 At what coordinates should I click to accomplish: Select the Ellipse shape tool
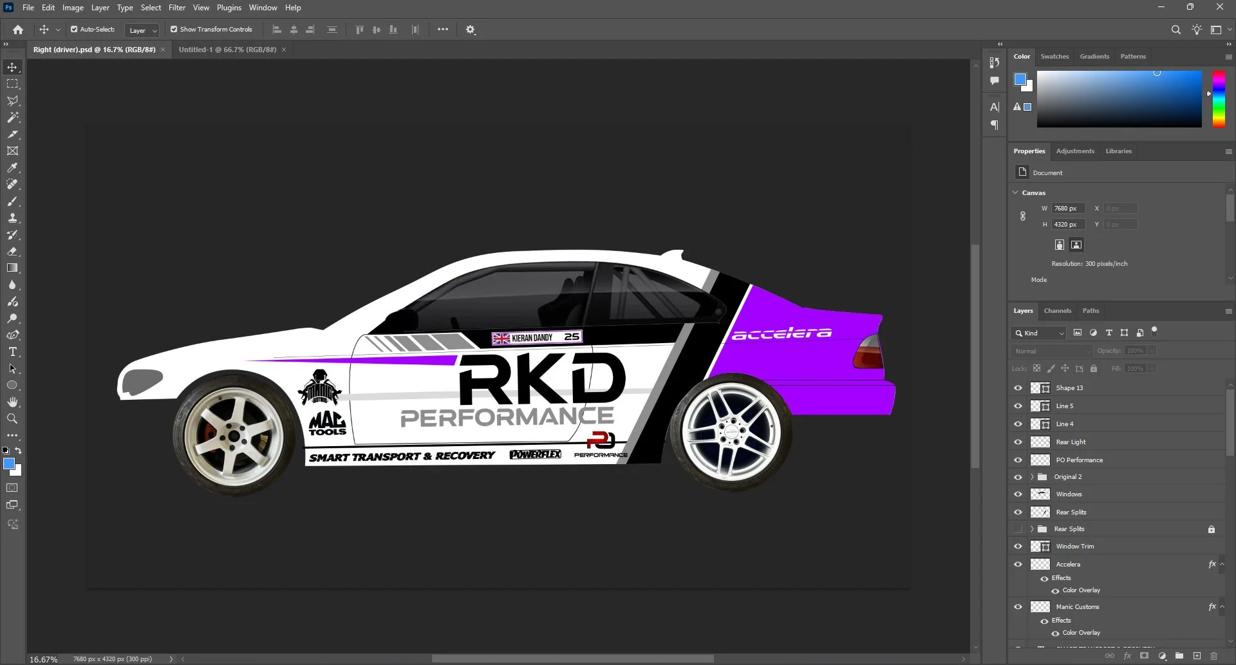[x=12, y=386]
